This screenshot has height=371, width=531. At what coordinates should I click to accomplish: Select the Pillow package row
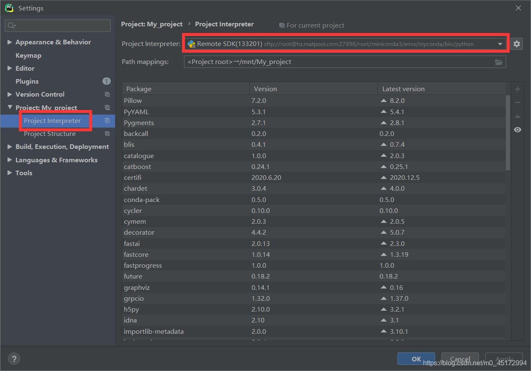[x=313, y=101]
